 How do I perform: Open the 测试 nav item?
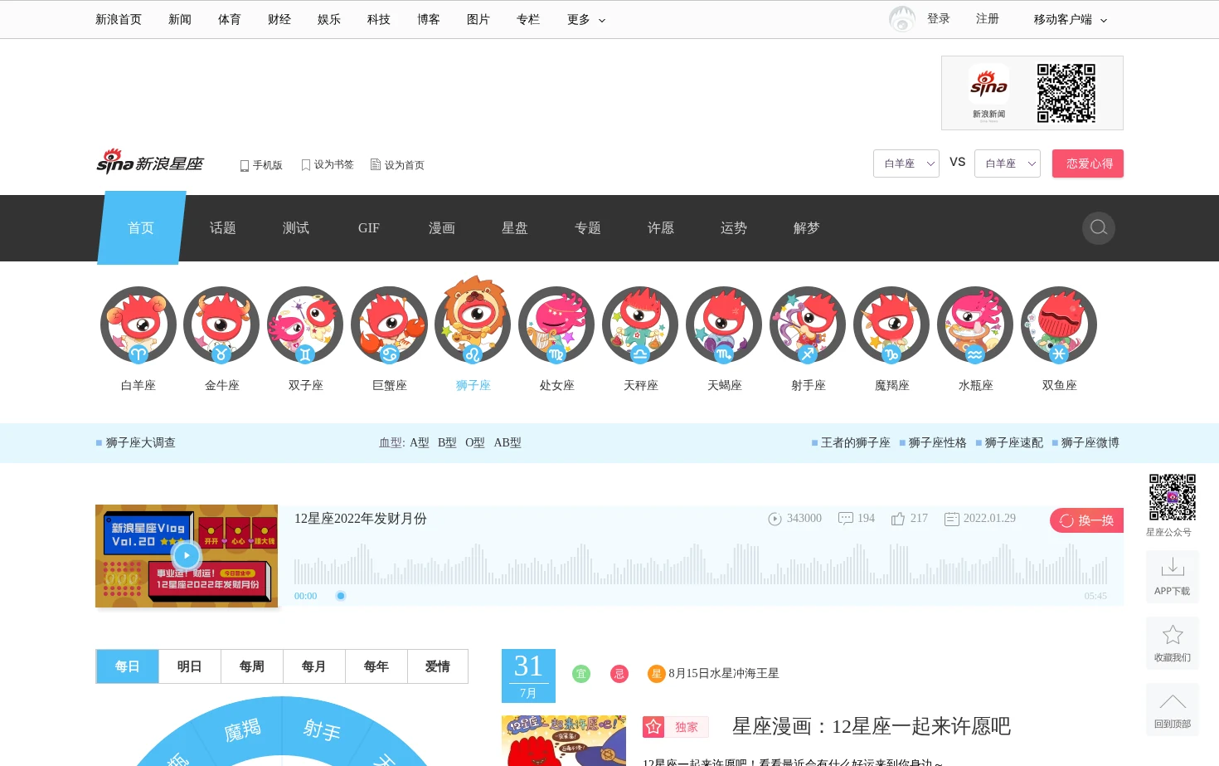coord(296,228)
